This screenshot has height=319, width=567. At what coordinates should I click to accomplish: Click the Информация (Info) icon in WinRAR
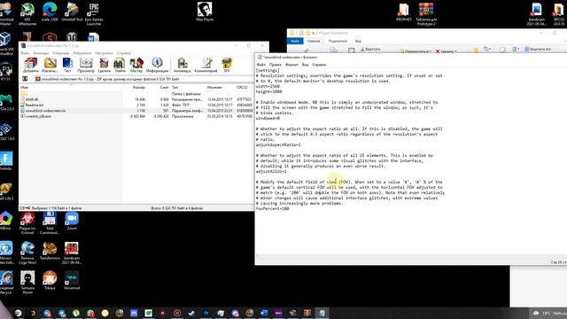(157, 65)
